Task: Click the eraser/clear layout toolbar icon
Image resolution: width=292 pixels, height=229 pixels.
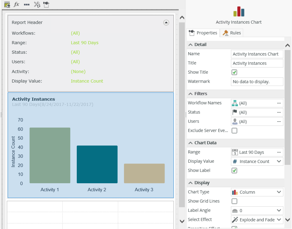Action: click(7, 4)
